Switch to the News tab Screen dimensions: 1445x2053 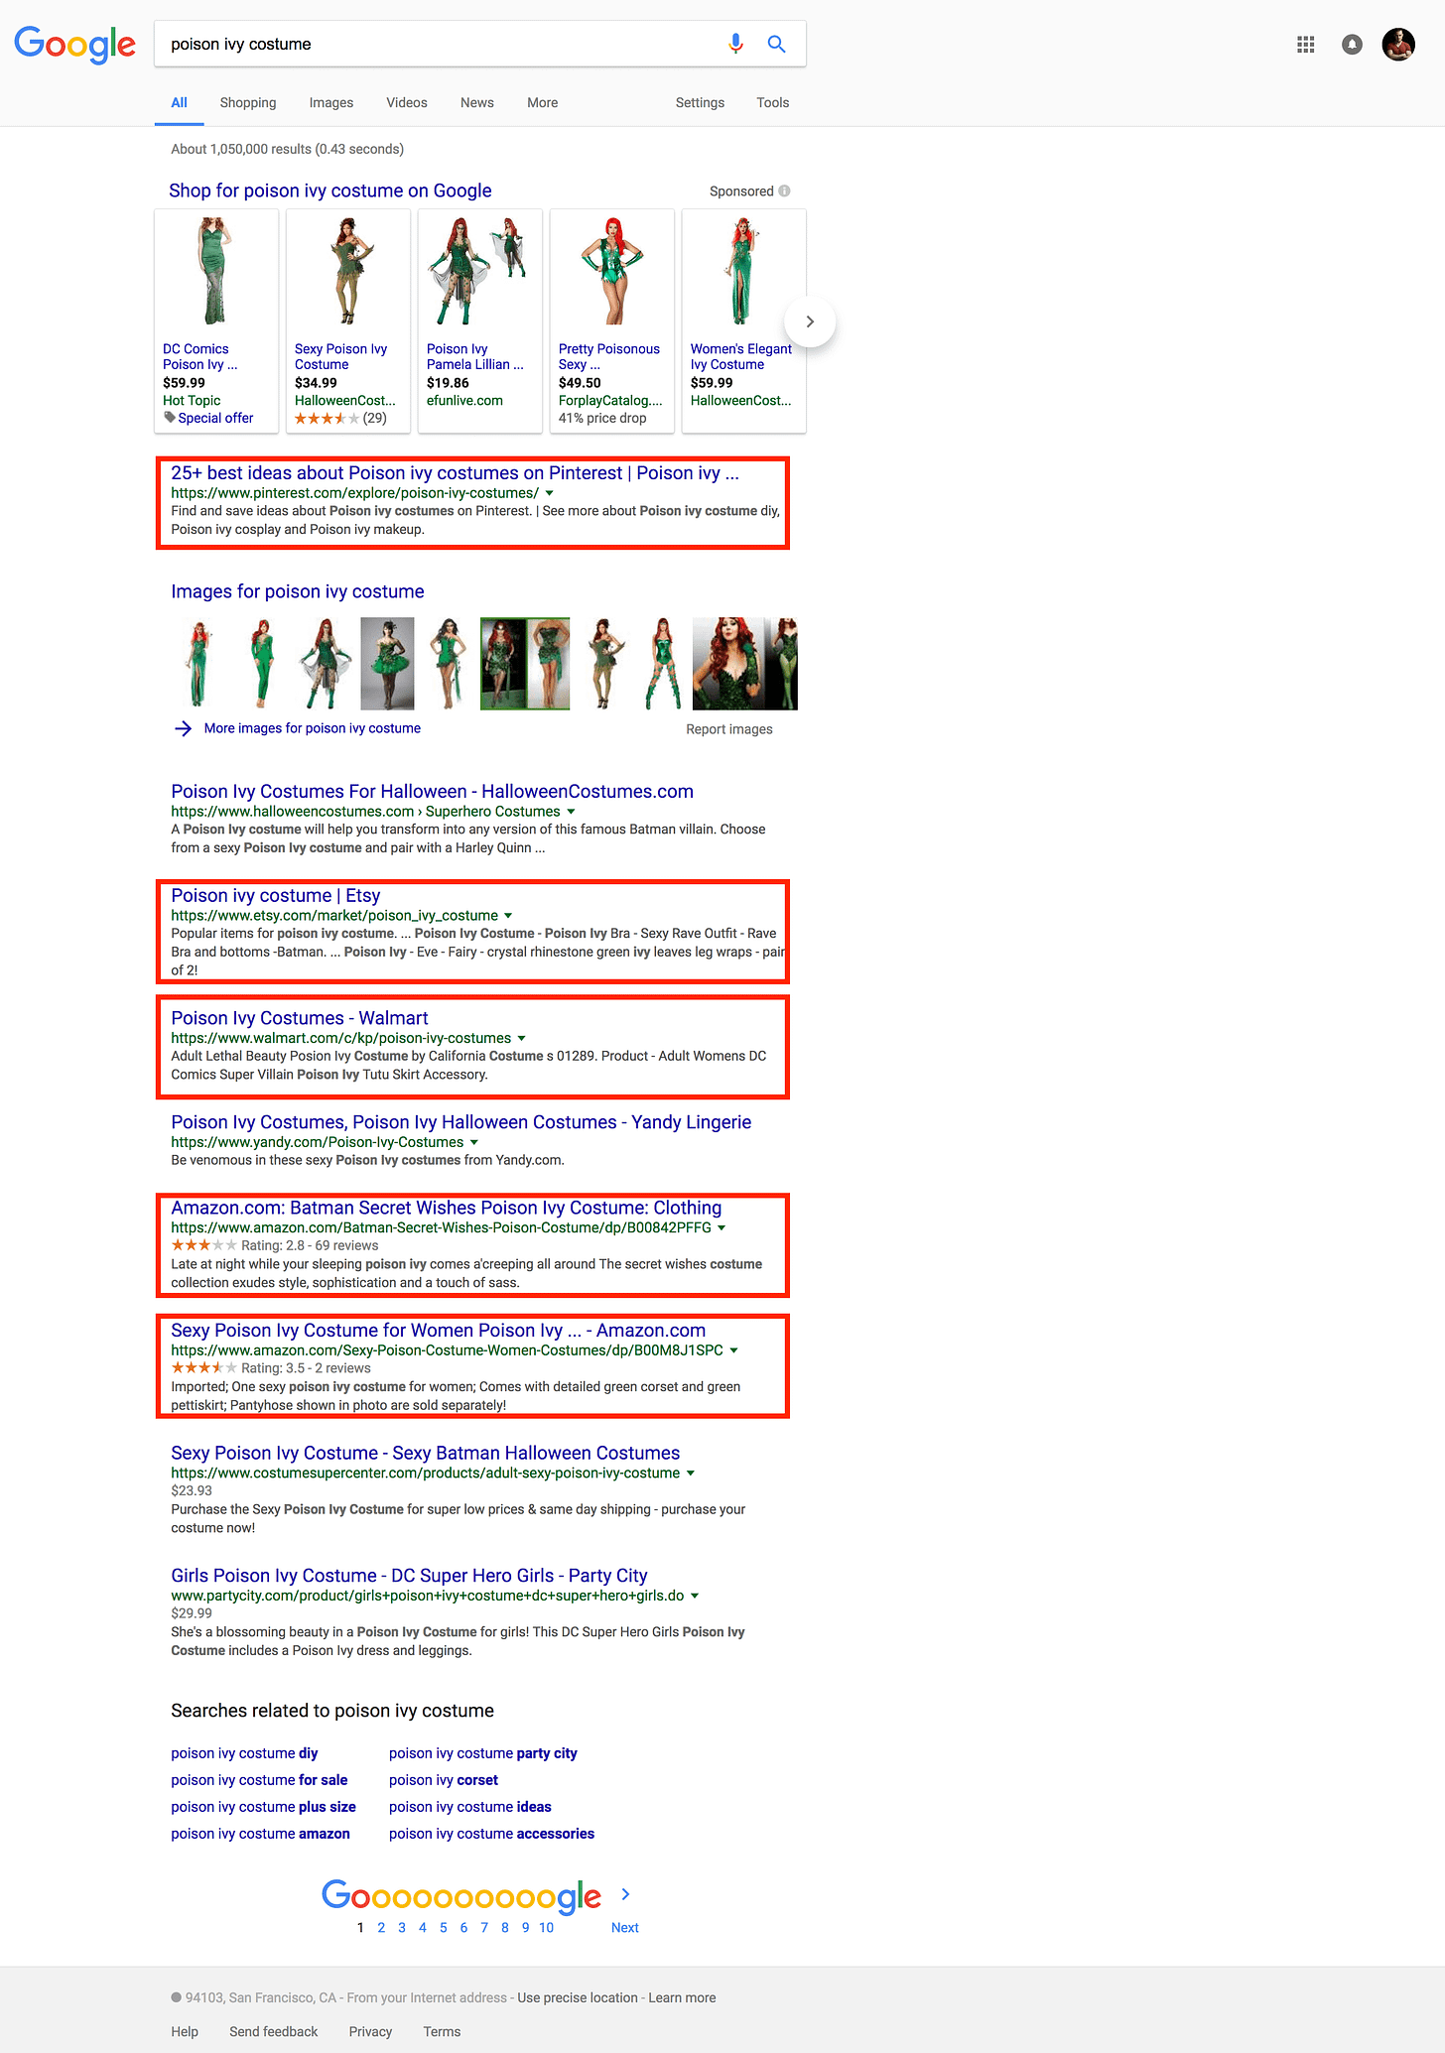coord(477,102)
